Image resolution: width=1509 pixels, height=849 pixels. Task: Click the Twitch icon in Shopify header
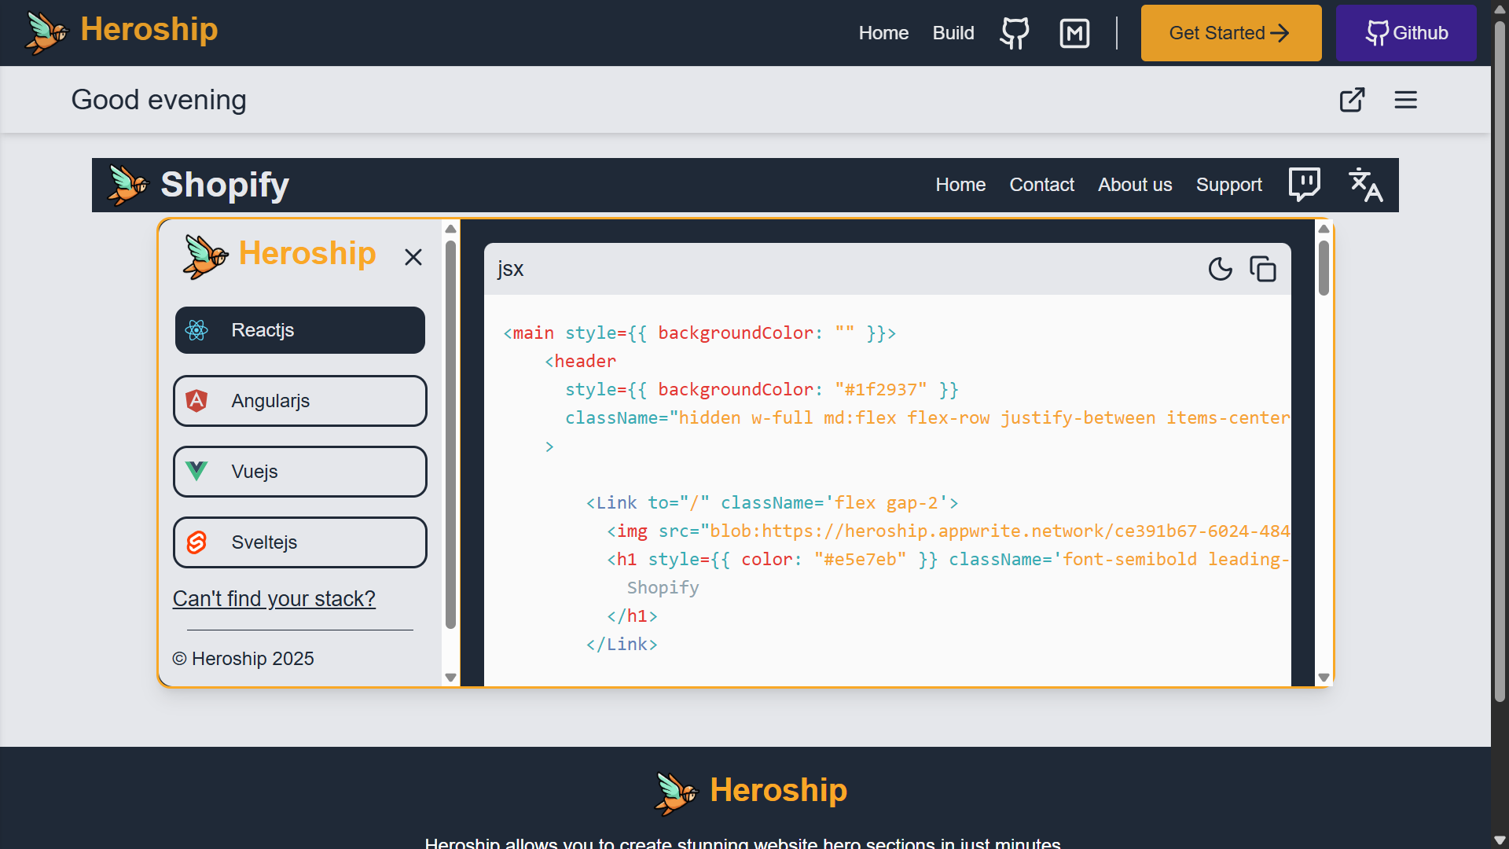coord(1304,185)
